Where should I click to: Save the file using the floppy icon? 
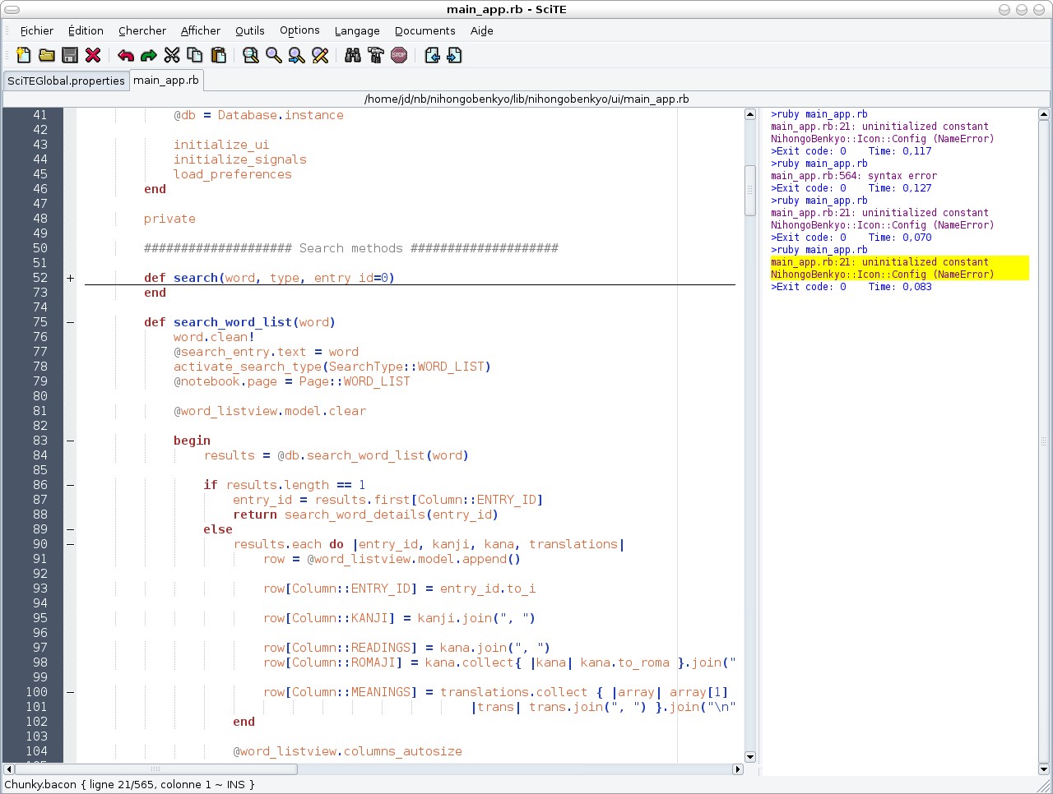pyautogui.click(x=70, y=55)
